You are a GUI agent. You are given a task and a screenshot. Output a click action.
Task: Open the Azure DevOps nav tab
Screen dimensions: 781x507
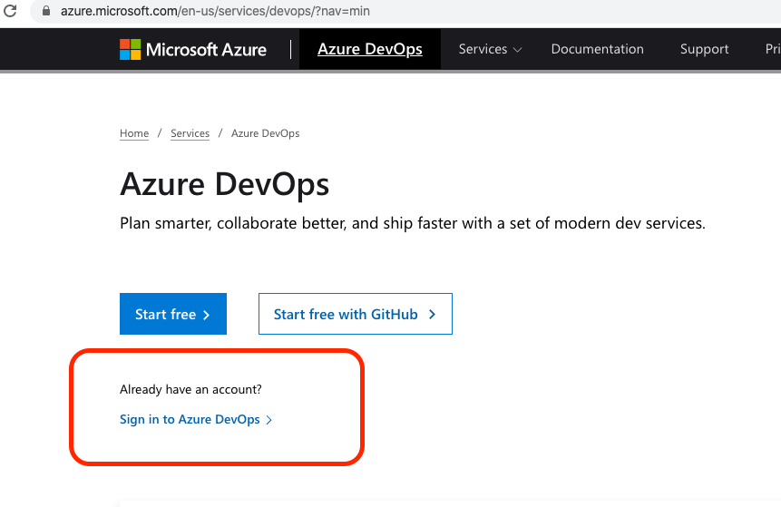369,49
